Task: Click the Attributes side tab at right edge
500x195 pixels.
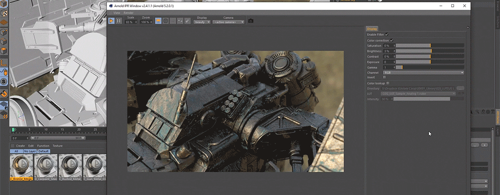Action: click(x=498, y=117)
